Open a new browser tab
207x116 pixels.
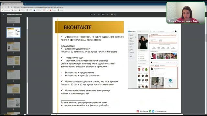pyautogui.click(x=25, y=4)
